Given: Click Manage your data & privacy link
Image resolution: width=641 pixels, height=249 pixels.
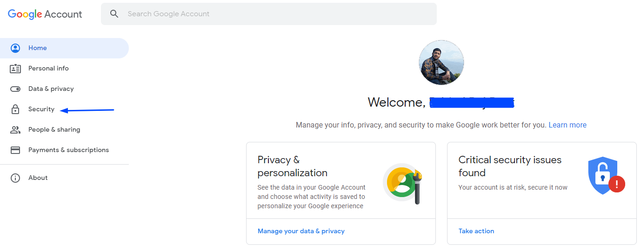Looking at the screenshot, I should tap(301, 231).
